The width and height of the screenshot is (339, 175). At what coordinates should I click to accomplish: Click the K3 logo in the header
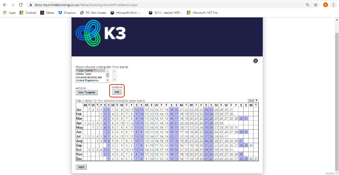point(101,33)
